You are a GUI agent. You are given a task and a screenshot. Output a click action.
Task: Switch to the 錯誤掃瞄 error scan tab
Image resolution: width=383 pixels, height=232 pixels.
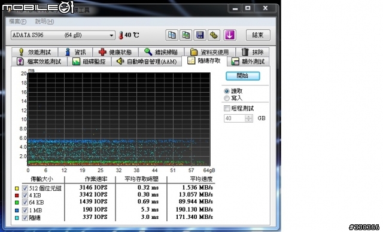(161, 52)
